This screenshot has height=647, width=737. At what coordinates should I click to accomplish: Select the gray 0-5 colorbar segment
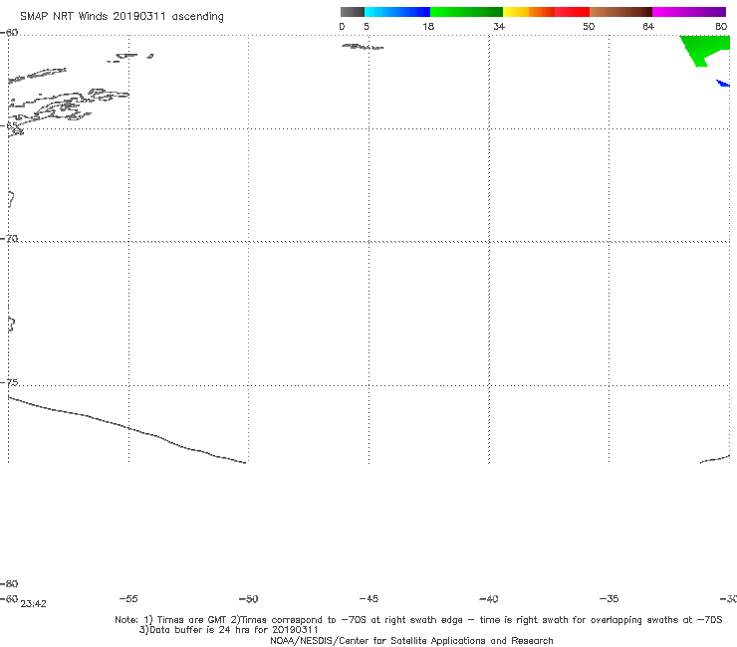click(352, 12)
